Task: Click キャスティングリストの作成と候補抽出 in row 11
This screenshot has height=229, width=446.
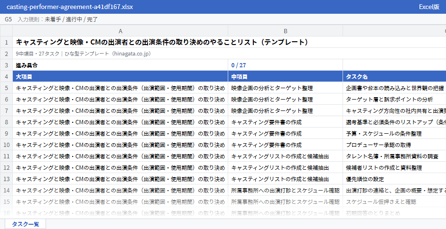Action: [x=280, y=156]
